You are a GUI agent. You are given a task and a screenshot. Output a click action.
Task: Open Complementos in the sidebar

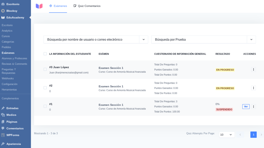[x=10, y=98]
